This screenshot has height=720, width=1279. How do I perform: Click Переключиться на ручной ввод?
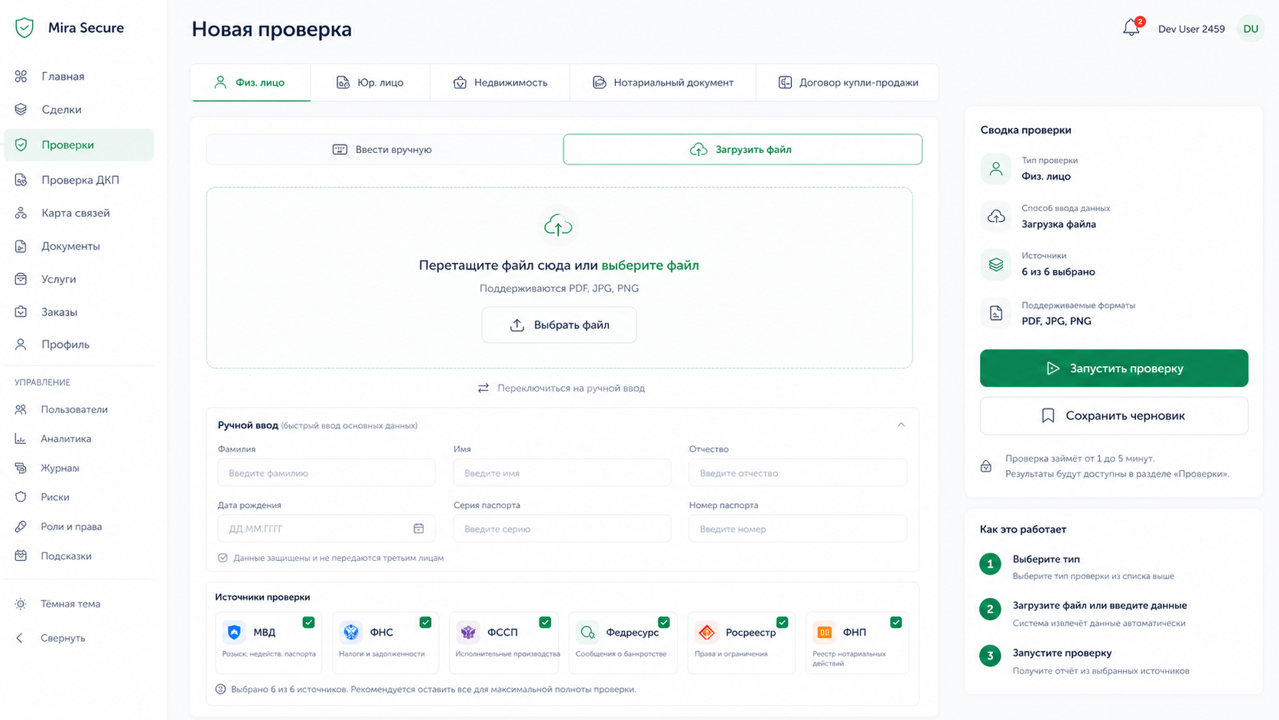tap(561, 388)
